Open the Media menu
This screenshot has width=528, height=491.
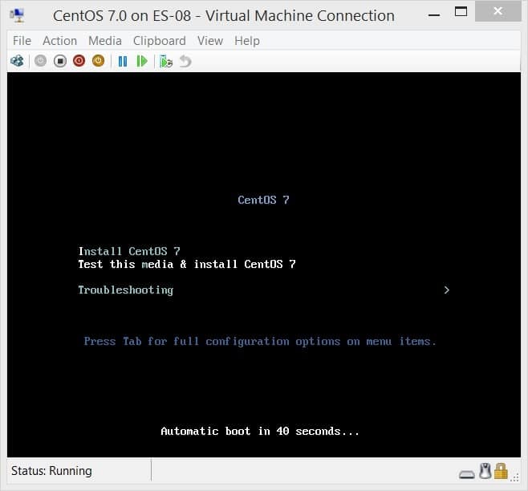tap(105, 40)
